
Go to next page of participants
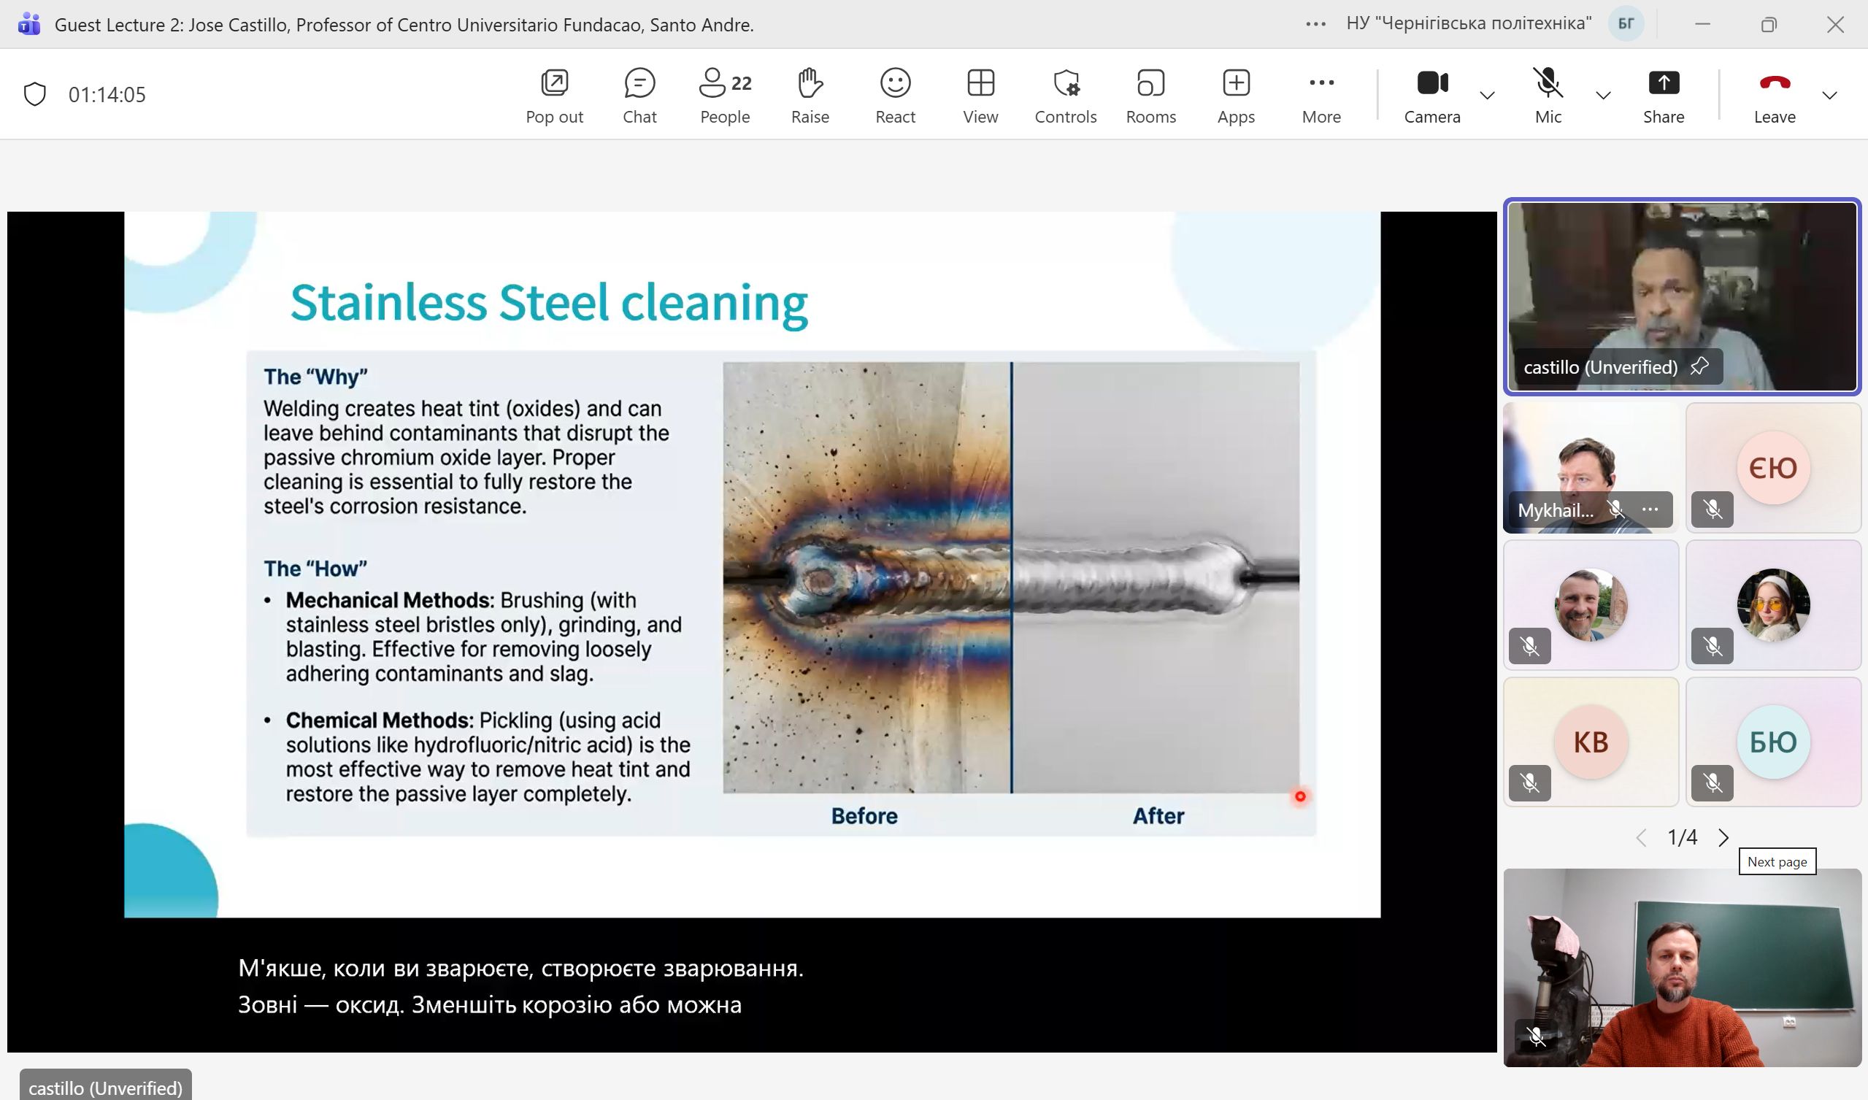[1723, 838]
